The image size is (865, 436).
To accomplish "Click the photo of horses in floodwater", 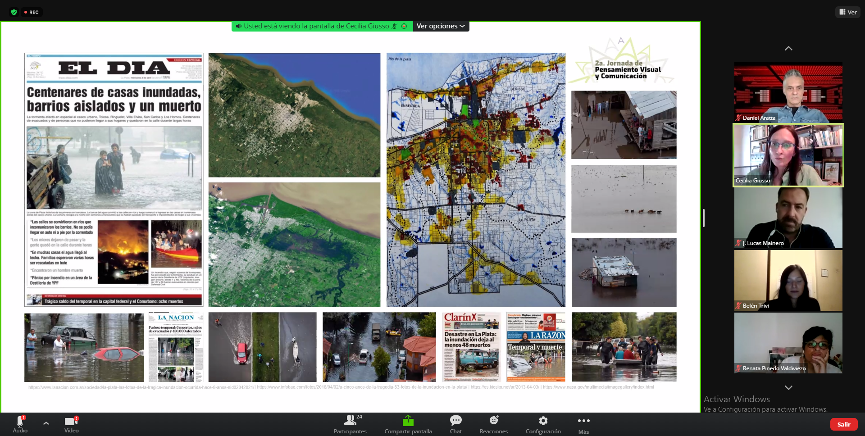I will pyautogui.click(x=624, y=199).
